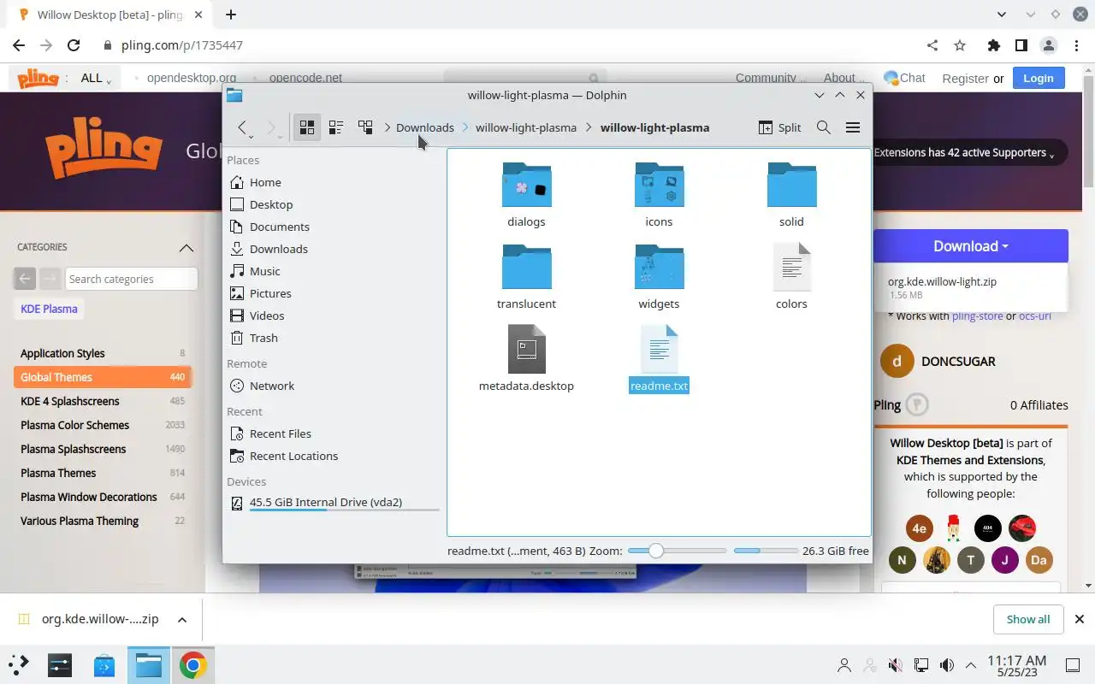Open Chrome extensions puzzle icon
1095x684 pixels.
[x=993, y=45]
